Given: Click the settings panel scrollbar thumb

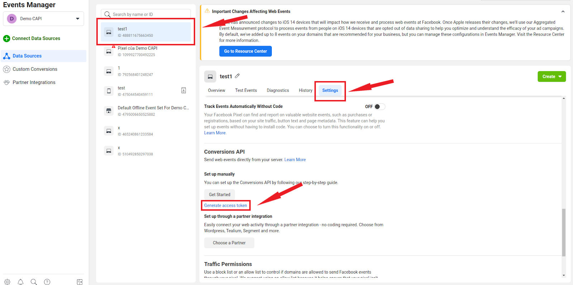Looking at the screenshot, I should pos(564,232).
